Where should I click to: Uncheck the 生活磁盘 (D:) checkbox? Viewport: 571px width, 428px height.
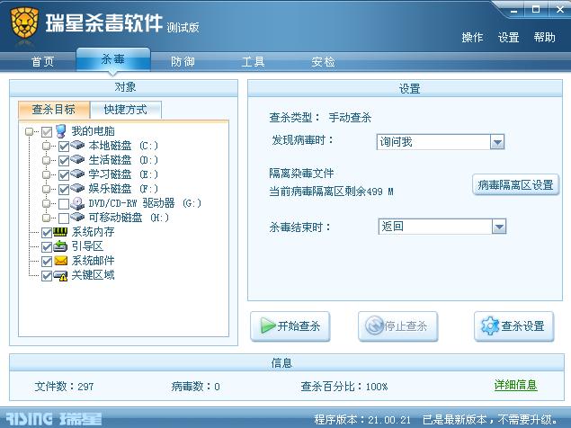point(64,160)
